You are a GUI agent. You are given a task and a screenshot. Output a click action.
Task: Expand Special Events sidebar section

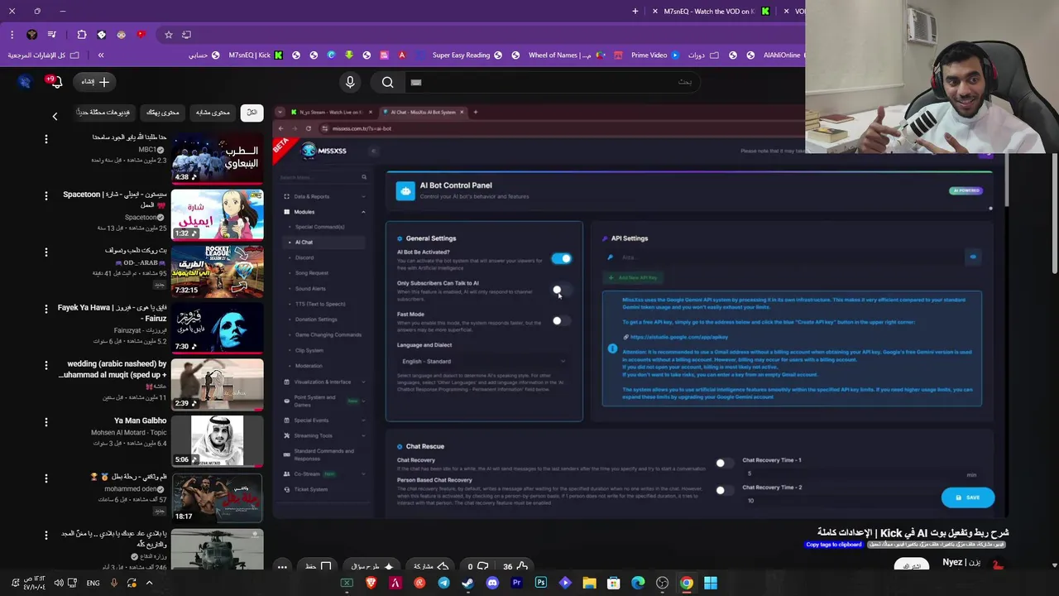point(323,420)
